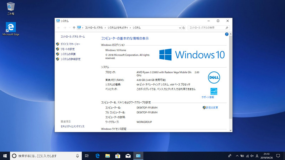Viewport: 285px width, 160px height.
Task: Click the System window title icon
Action: click(x=58, y=21)
